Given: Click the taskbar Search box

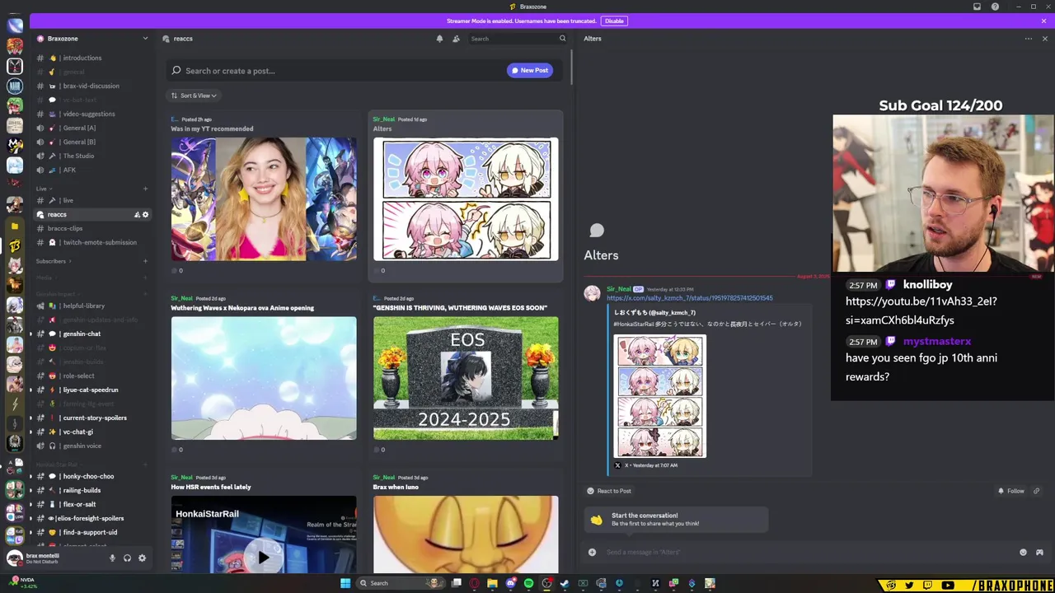Looking at the screenshot, I should 401,583.
